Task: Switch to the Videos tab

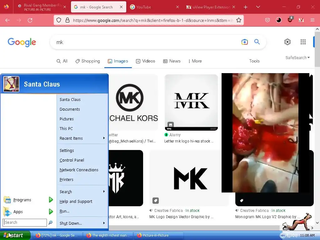Action: click(146, 61)
